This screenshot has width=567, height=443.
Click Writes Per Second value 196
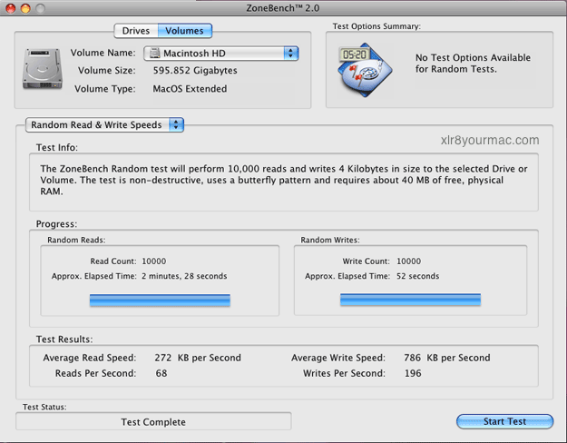point(413,373)
